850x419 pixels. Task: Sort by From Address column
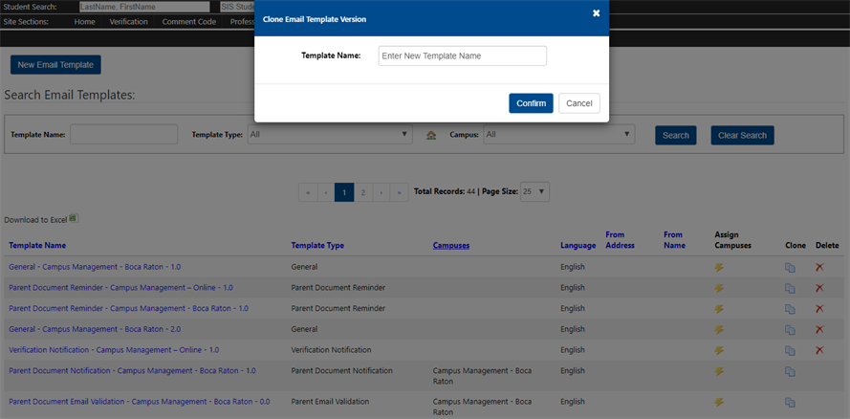[620, 239]
